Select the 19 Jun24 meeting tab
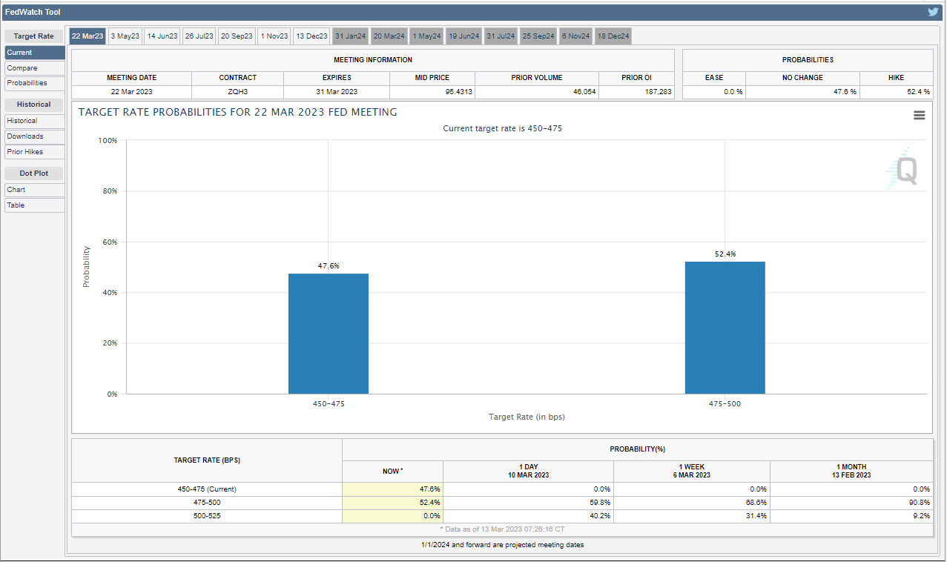The width and height of the screenshot is (947, 562). (465, 36)
